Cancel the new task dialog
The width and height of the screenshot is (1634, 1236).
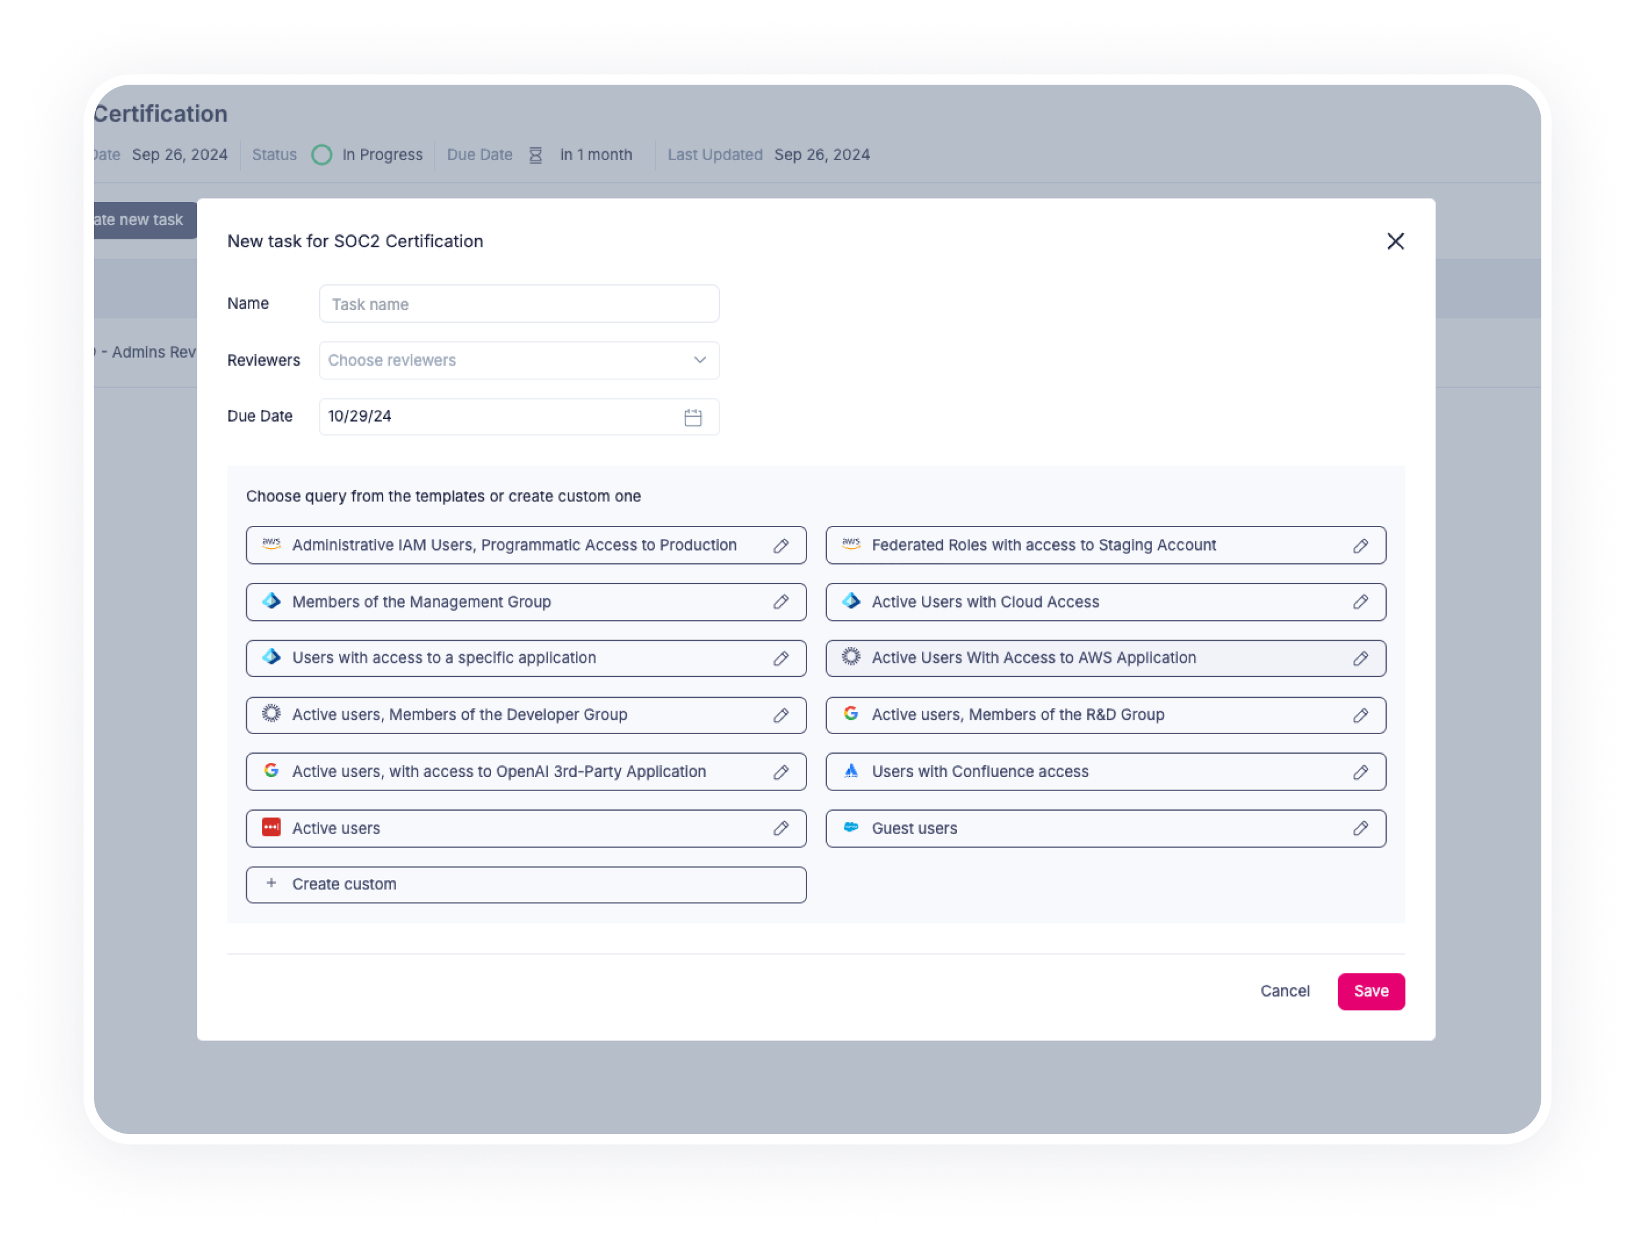(x=1285, y=992)
